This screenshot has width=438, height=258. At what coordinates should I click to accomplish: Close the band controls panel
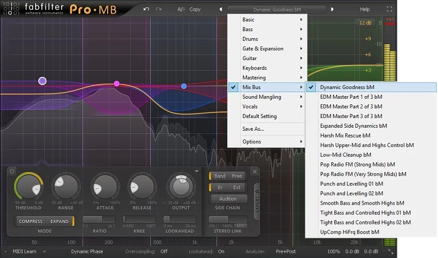pyautogui.click(x=255, y=171)
